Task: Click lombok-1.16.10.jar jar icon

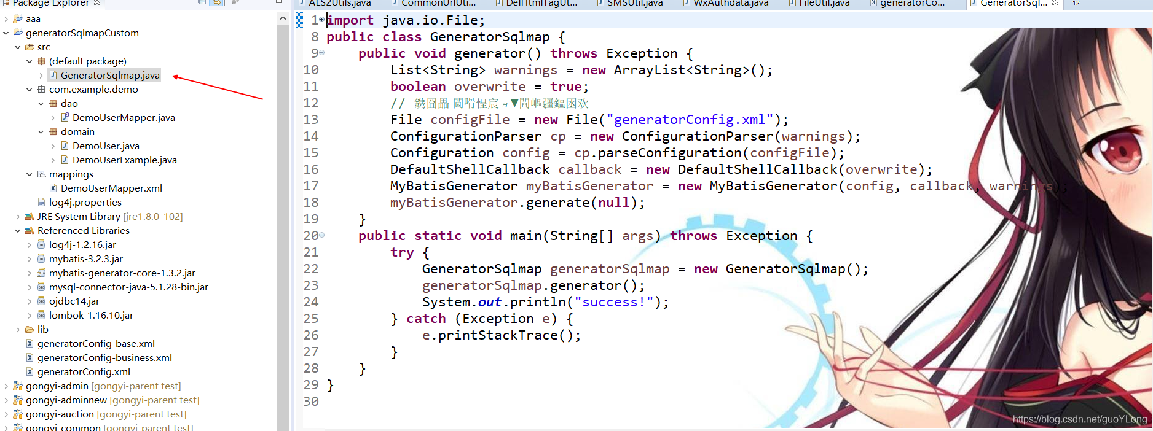Action: (41, 315)
